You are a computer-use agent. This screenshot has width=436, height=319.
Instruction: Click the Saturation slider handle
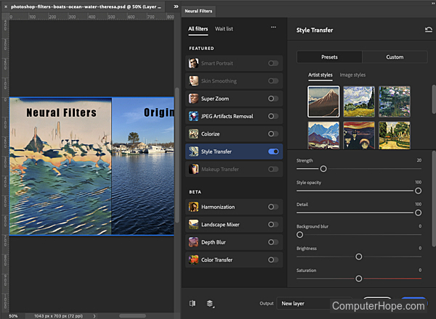point(359,278)
